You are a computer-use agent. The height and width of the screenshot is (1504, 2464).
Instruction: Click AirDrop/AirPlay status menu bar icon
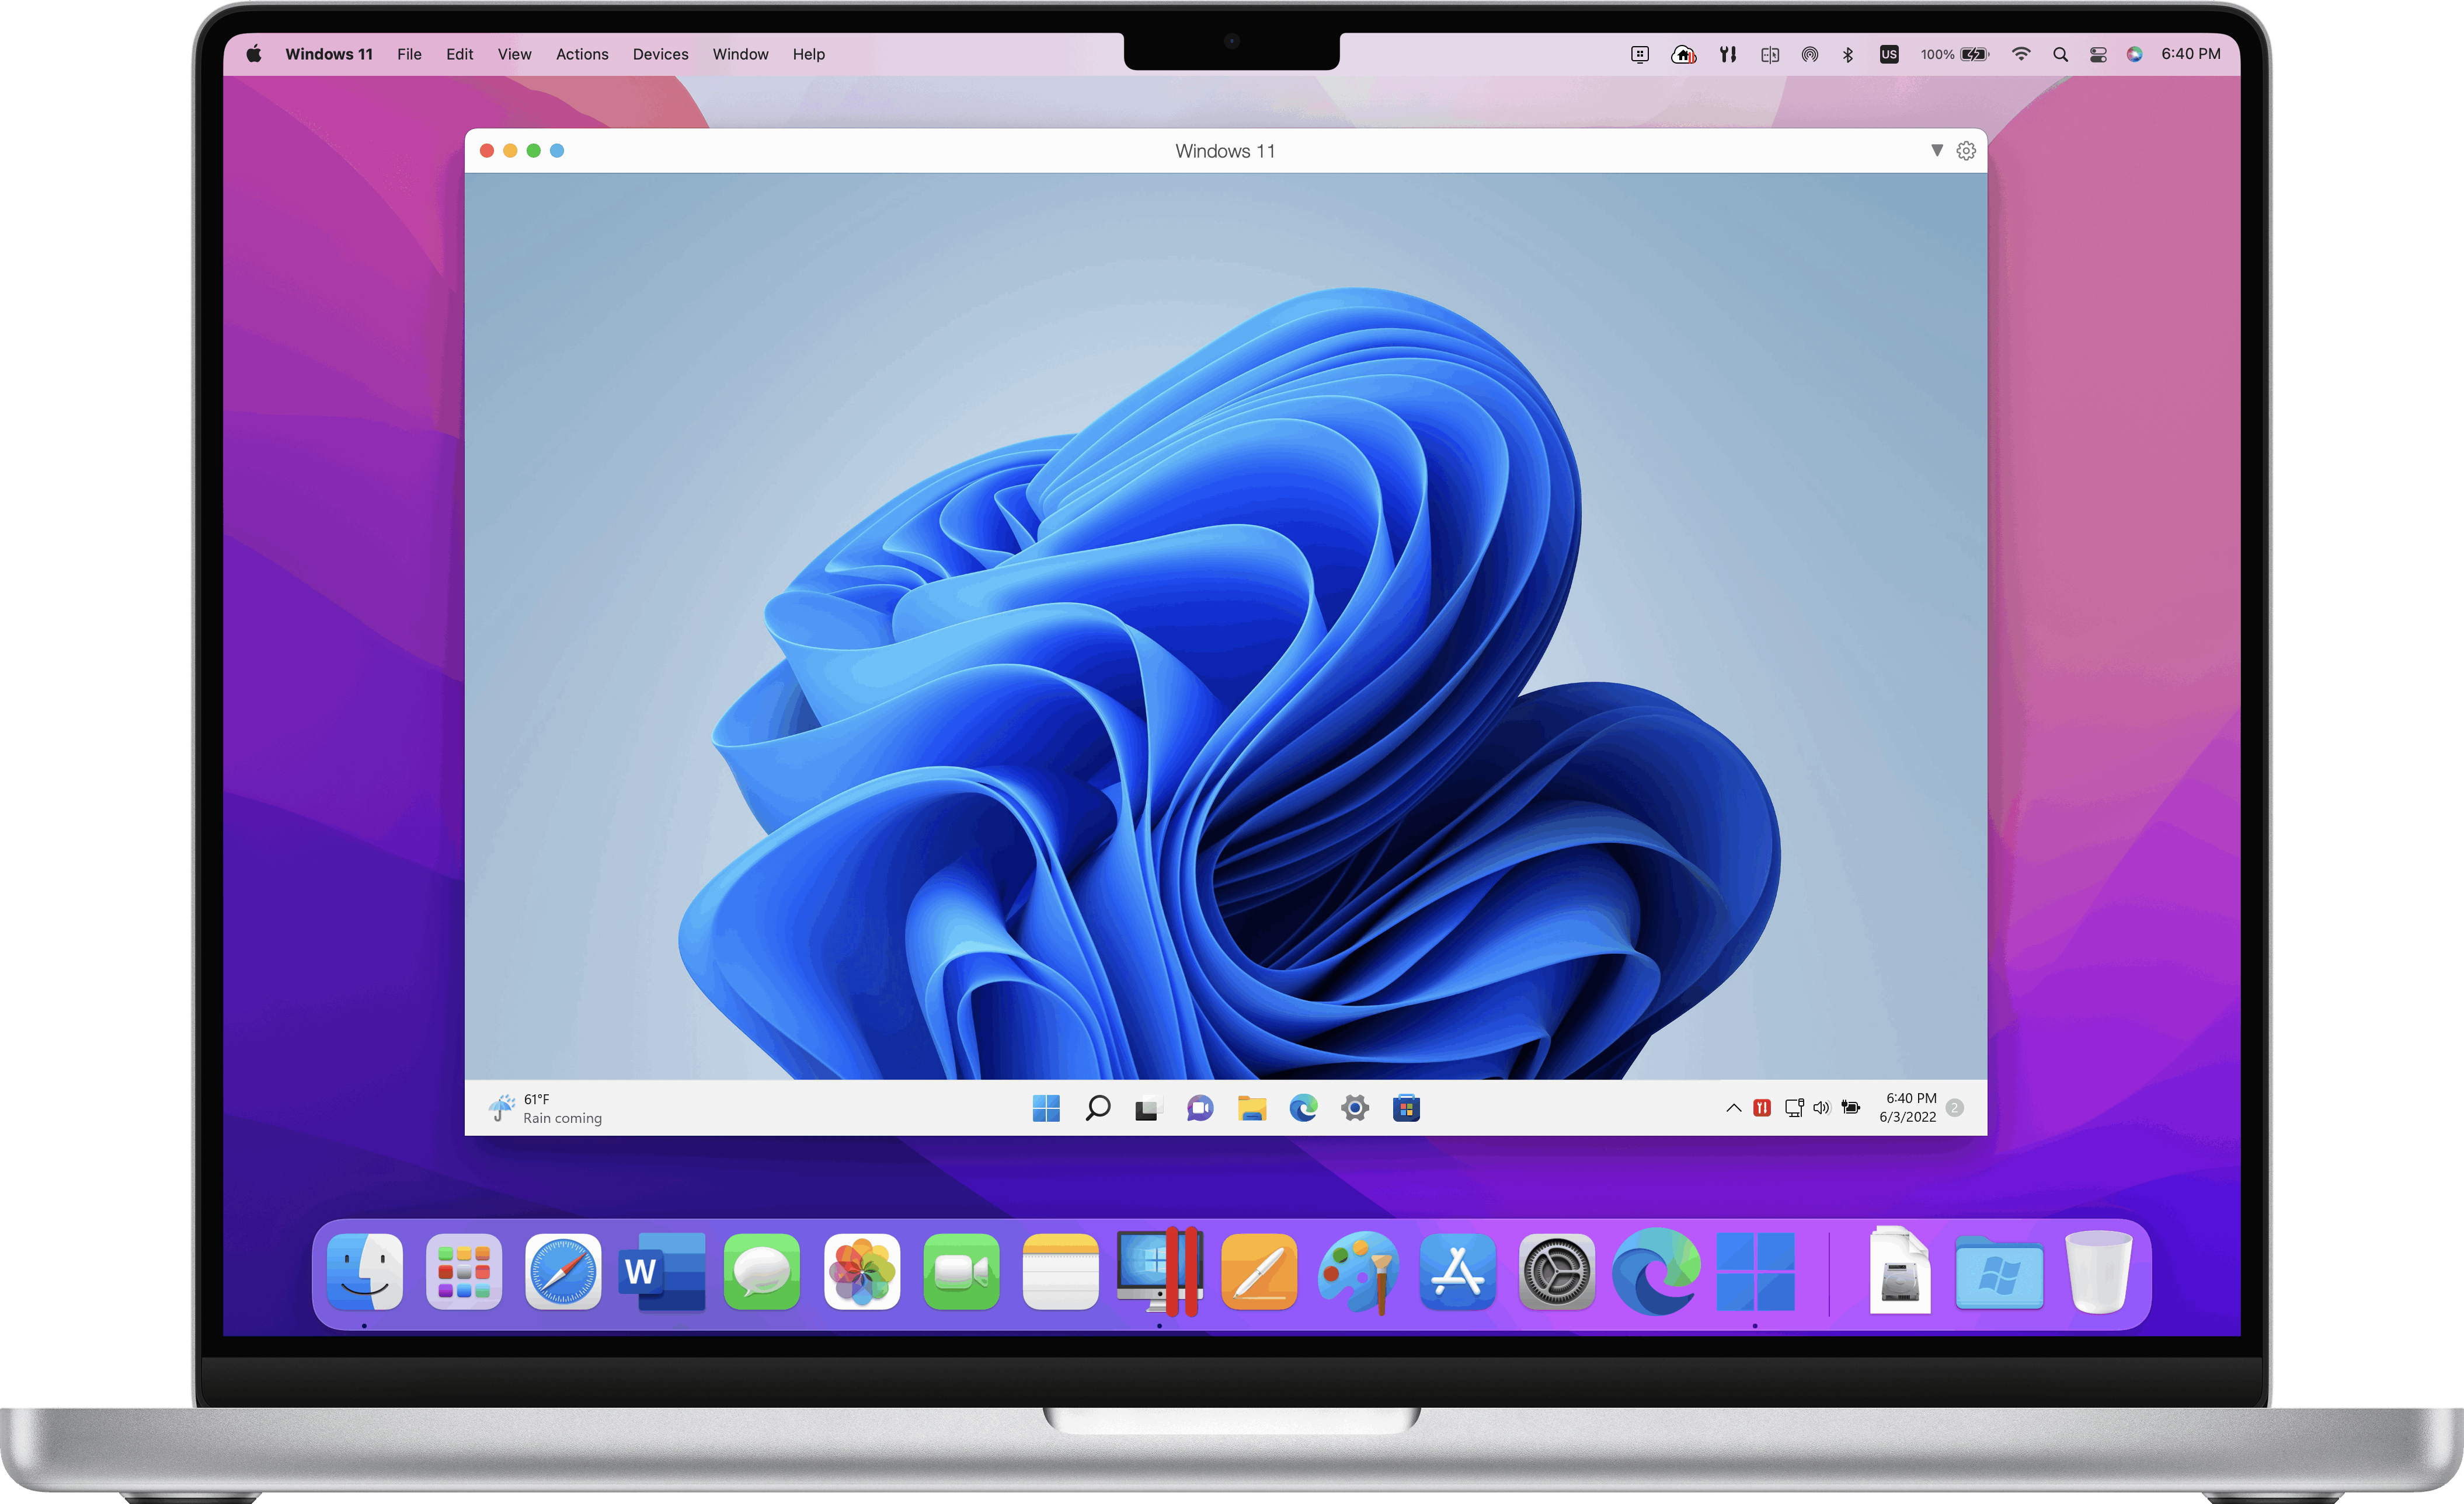(x=1809, y=54)
